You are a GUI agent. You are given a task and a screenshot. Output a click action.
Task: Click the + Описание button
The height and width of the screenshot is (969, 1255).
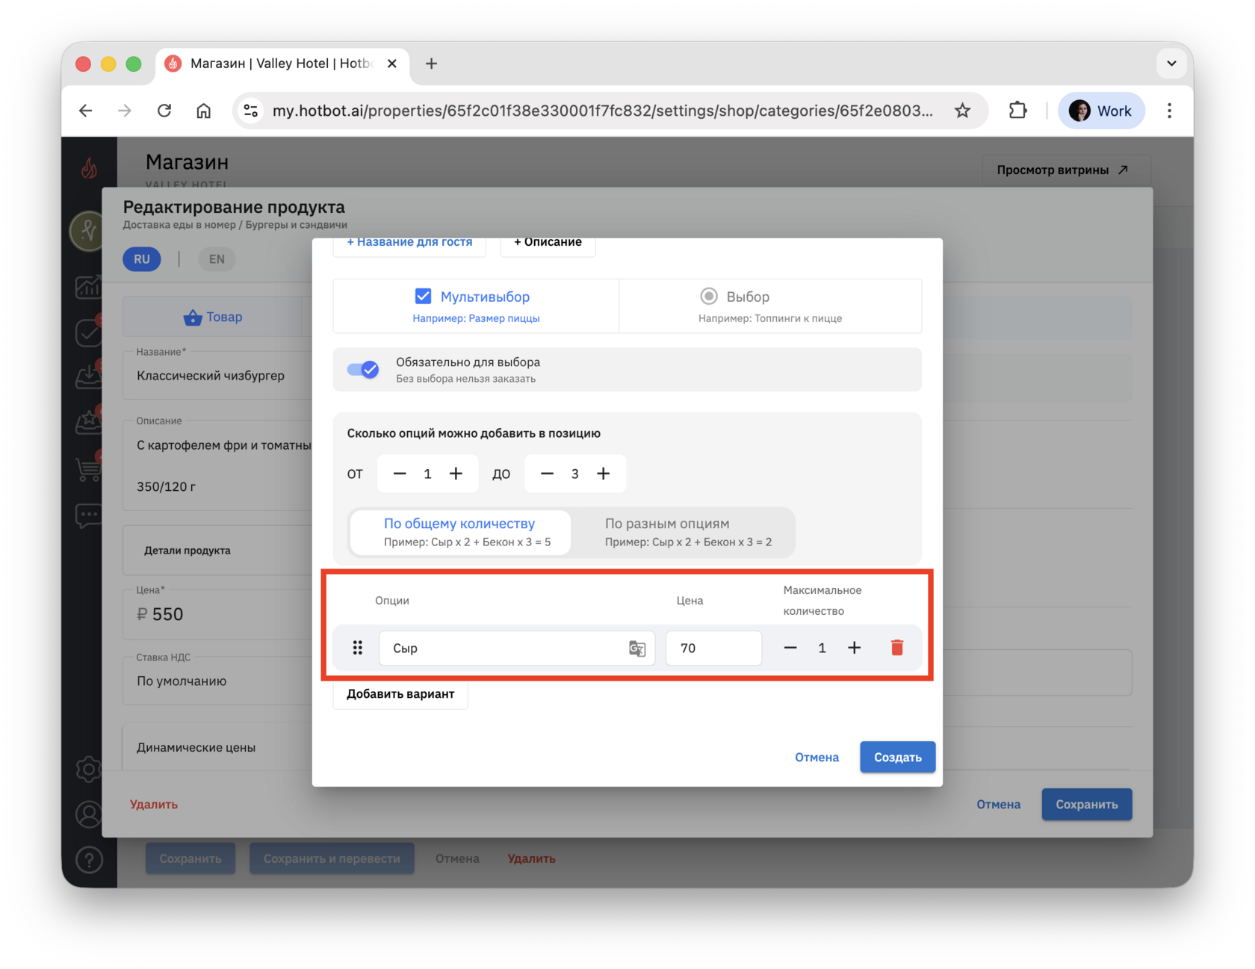[548, 243]
